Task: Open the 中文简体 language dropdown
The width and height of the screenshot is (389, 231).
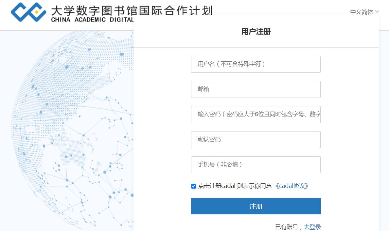Action: click(x=362, y=12)
